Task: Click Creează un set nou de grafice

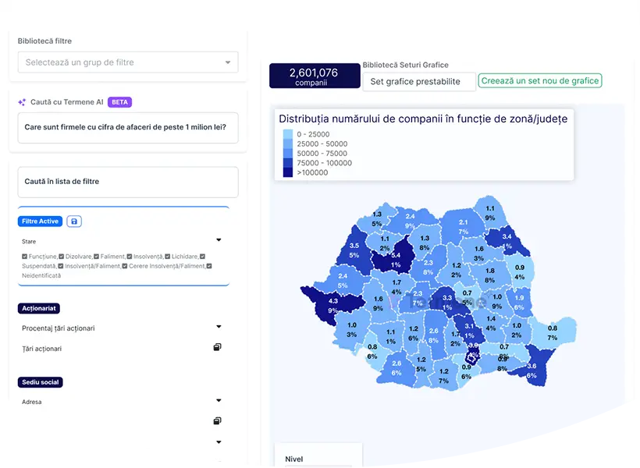Action: (x=540, y=81)
